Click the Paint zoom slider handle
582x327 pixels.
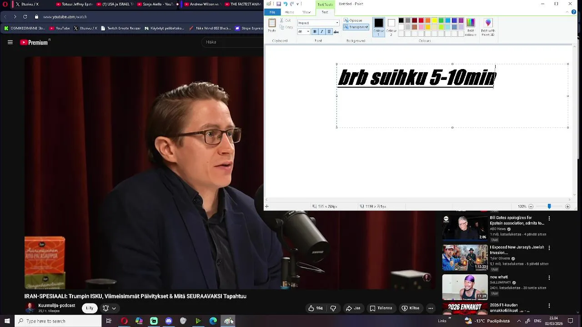[x=549, y=206]
